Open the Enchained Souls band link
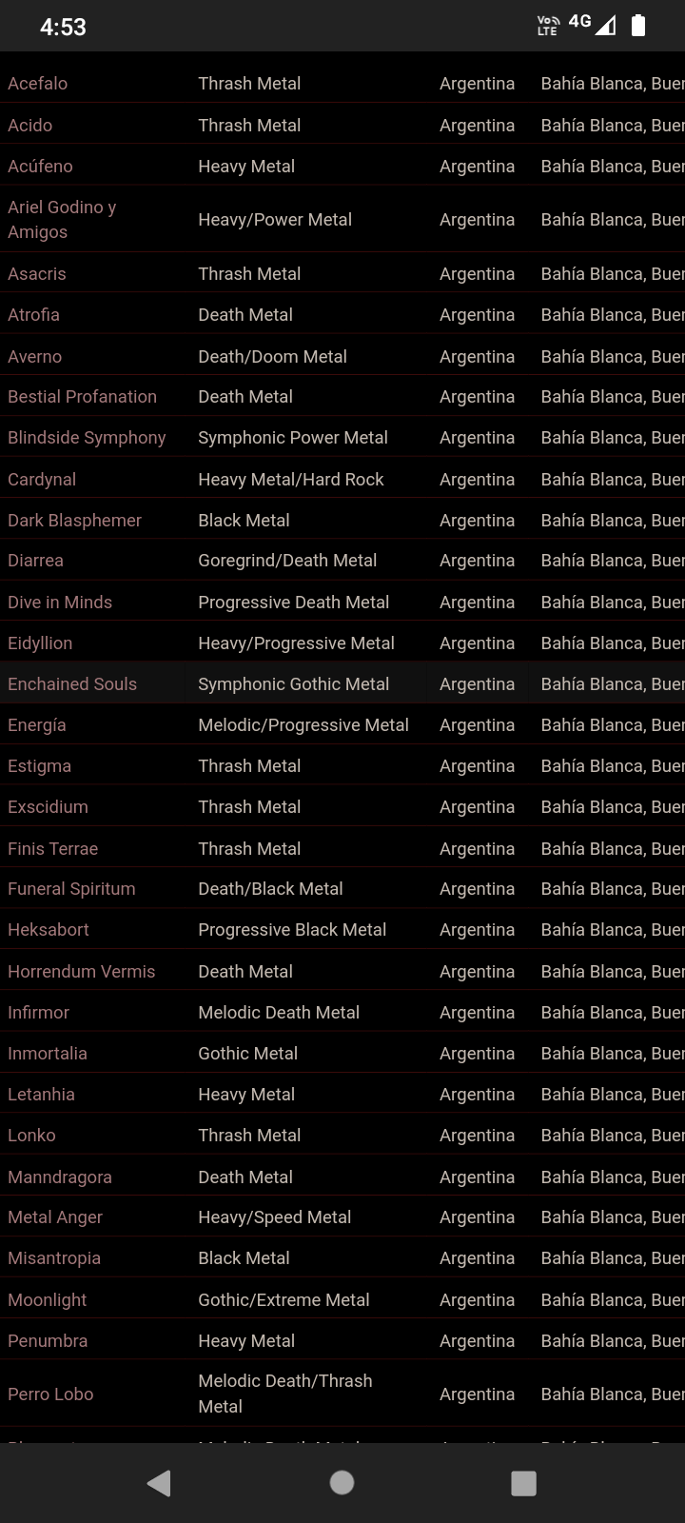The height and width of the screenshot is (1523, 685). click(72, 684)
